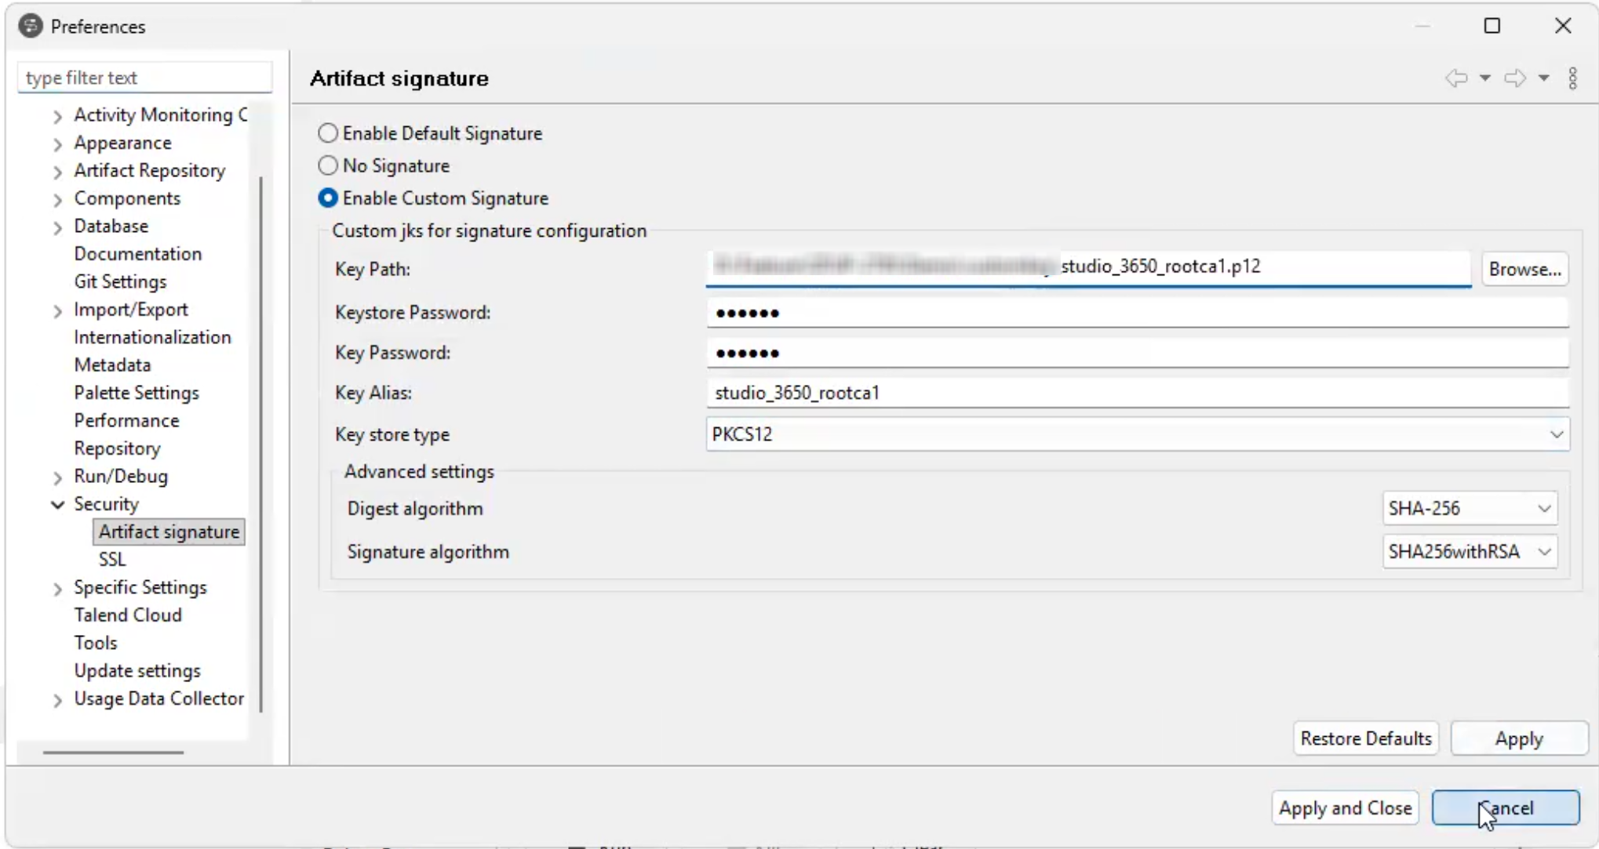Open the view menu via vertical ellipsis icon
The image size is (1599, 849).
pyautogui.click(x=1574, y=78)
